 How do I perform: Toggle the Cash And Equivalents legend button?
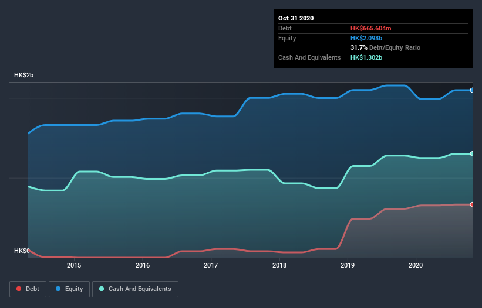[135, 289]
